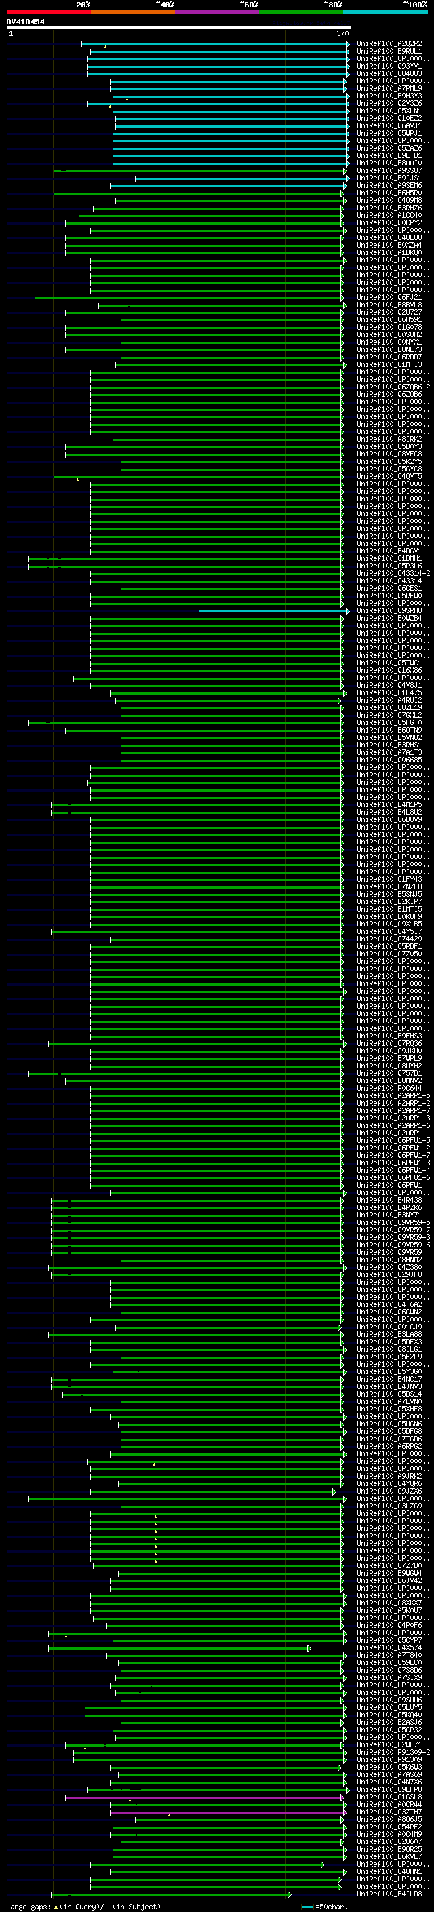Select the UniRef100_C5P3L6 label
The image size is (434, 1912).
pos(389,566)
